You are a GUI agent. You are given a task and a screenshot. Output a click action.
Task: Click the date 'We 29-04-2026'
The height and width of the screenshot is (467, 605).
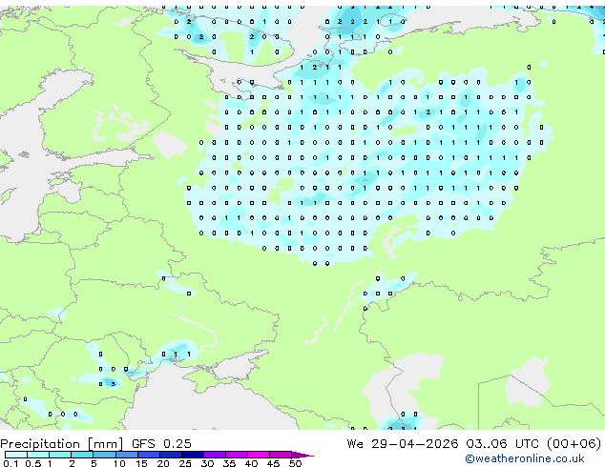[403, 444]
